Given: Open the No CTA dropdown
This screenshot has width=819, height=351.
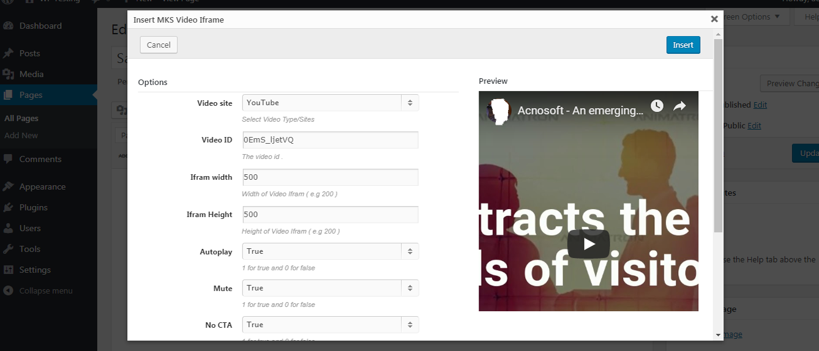Looking at the screenshot, I should [x=331, y=325].
